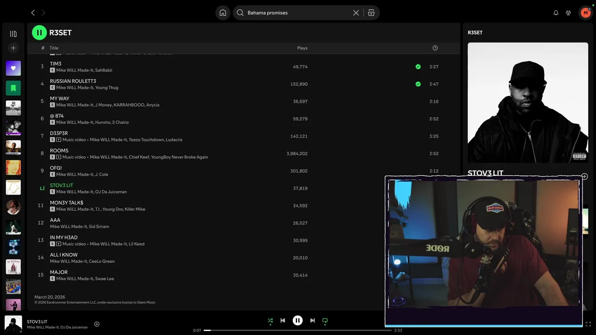This screenshot has width=596, height=335.
Task: Toggle shuffle in the player bar
Action: (270, 321)
